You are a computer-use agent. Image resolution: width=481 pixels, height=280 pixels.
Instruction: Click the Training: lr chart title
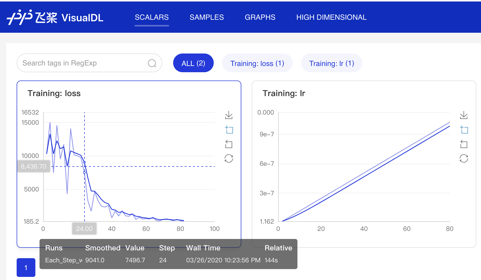pos(284,93)
